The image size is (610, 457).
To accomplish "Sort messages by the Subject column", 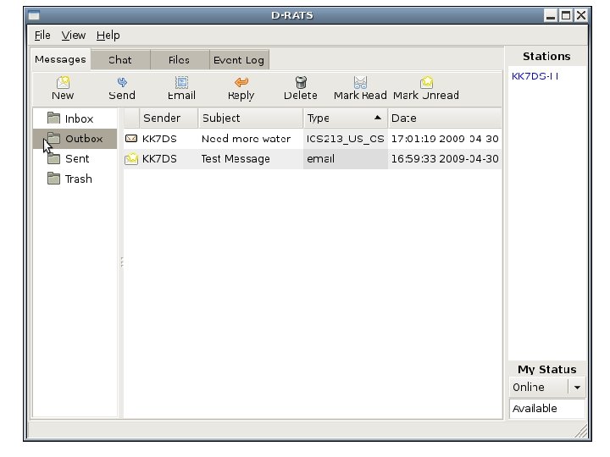I will pos(251,118).
